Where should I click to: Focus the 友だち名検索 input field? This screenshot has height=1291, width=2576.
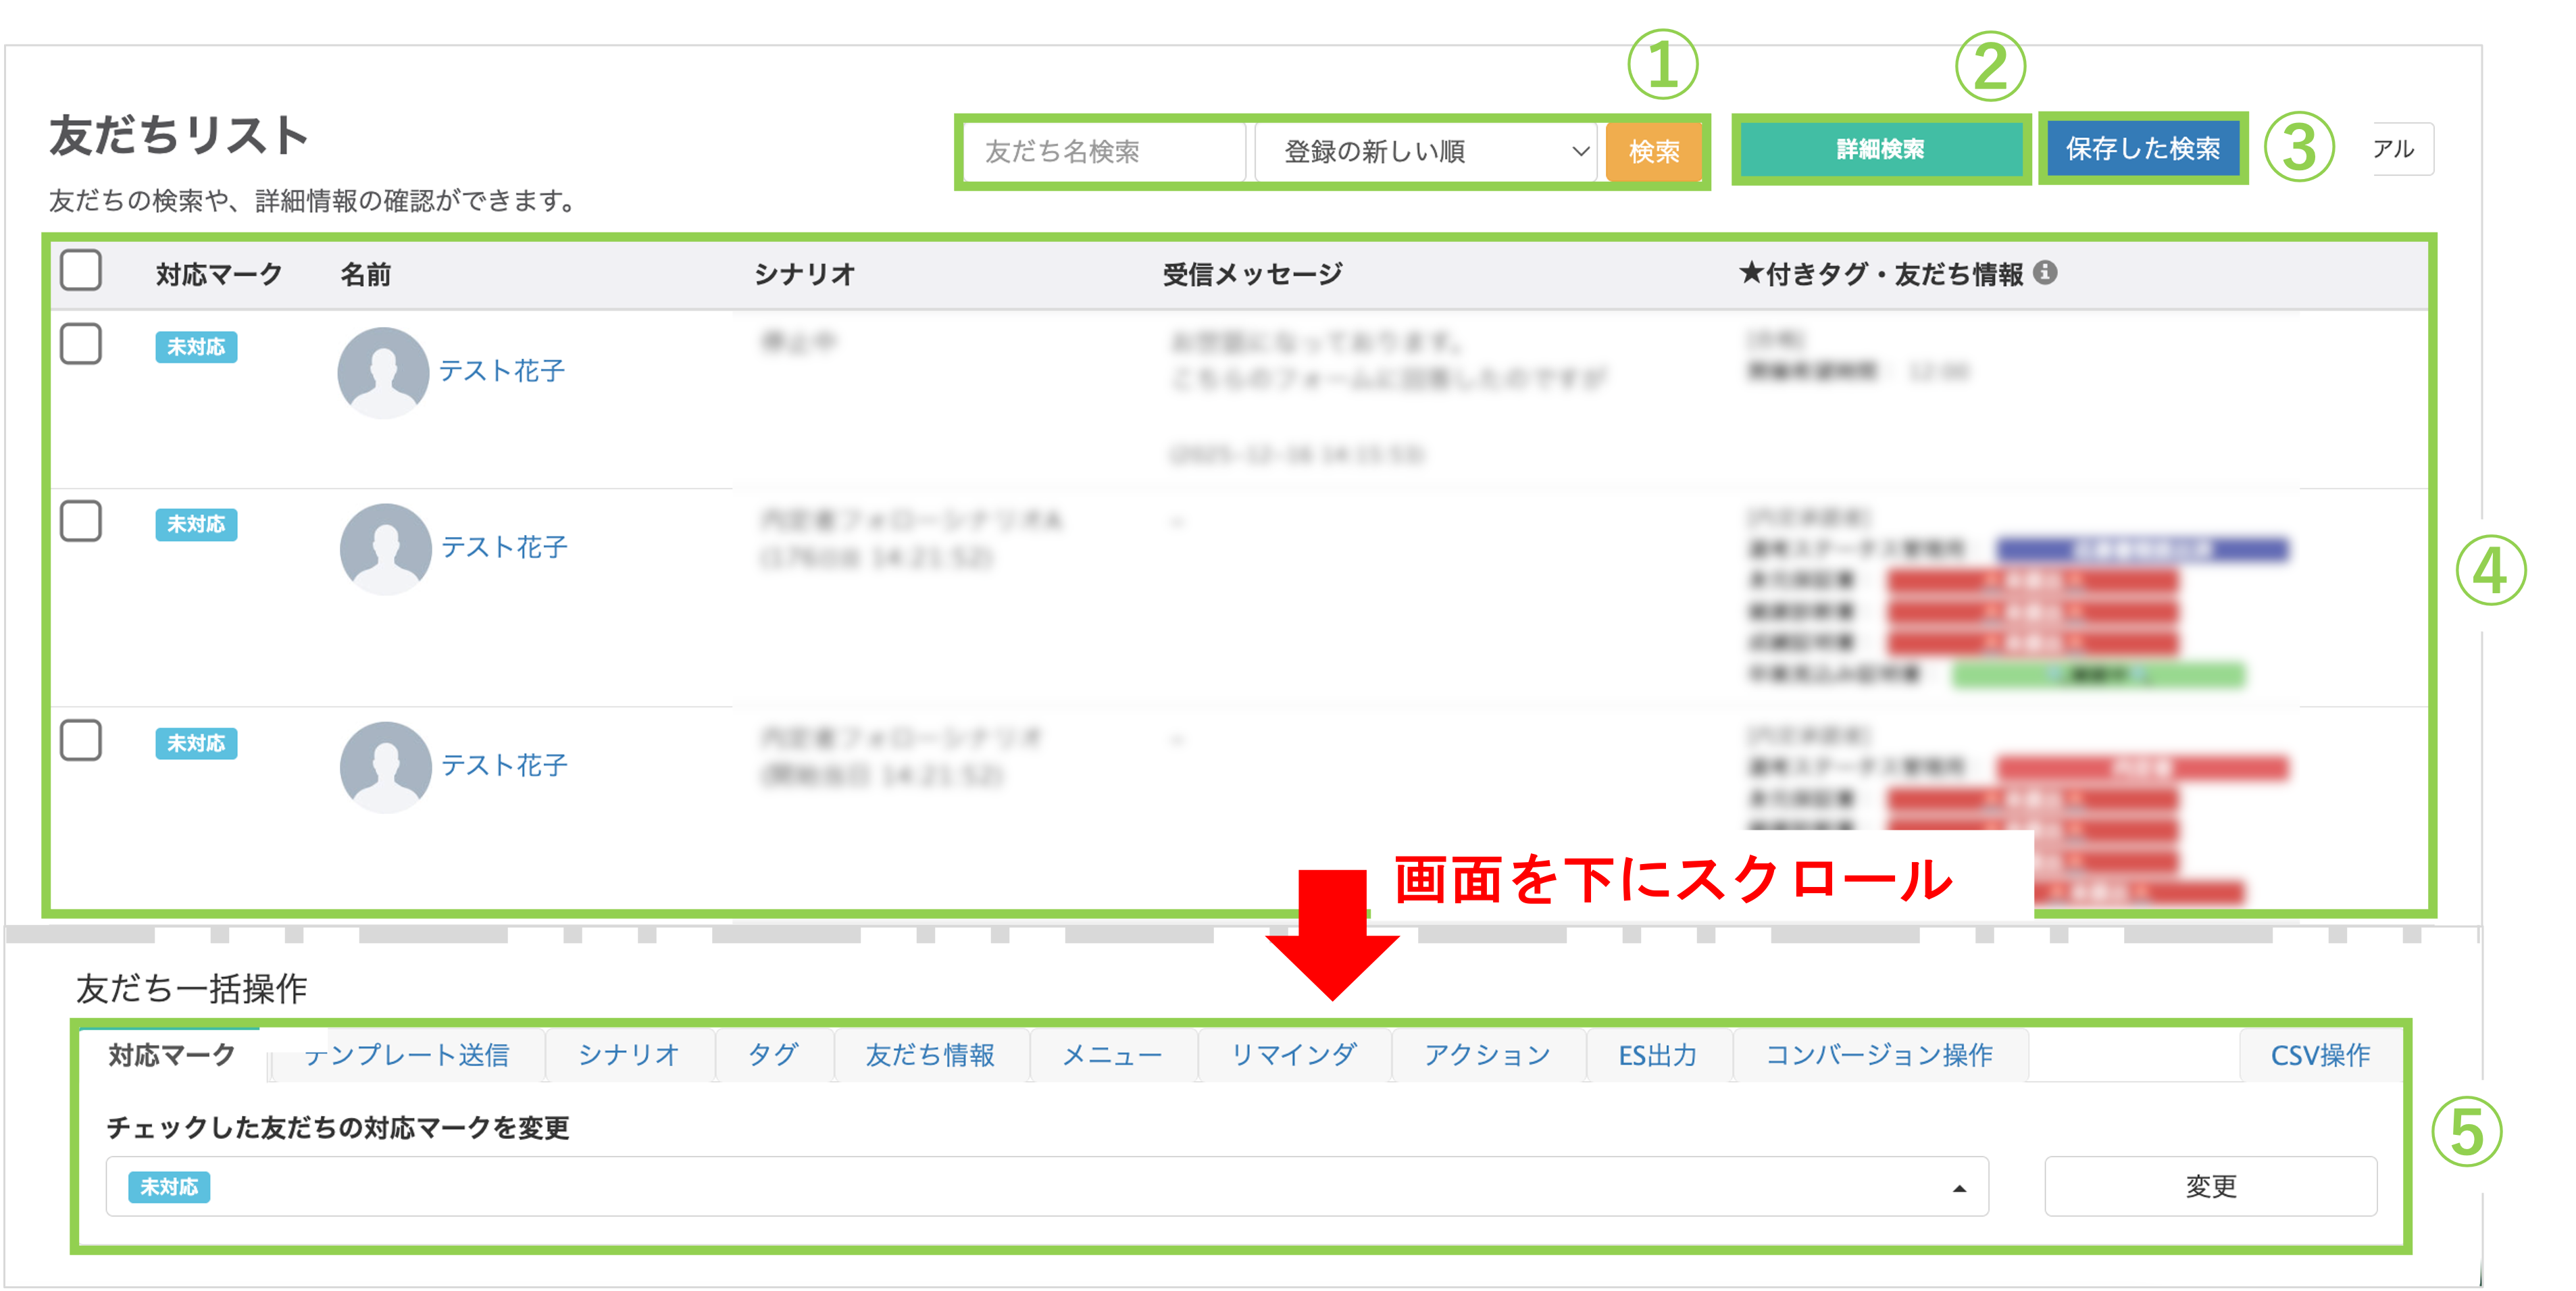click(x=1105, y=152)
